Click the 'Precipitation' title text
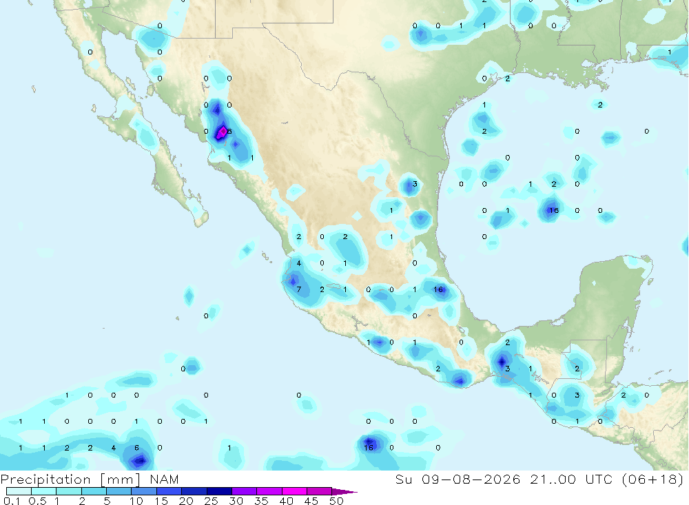 pyautogui.click(x=45, y=480)
